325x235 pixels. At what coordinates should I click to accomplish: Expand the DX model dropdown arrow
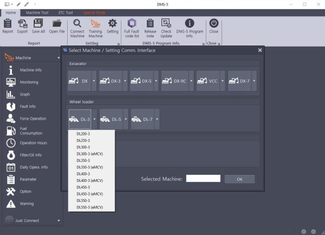(x=94, y=81)
